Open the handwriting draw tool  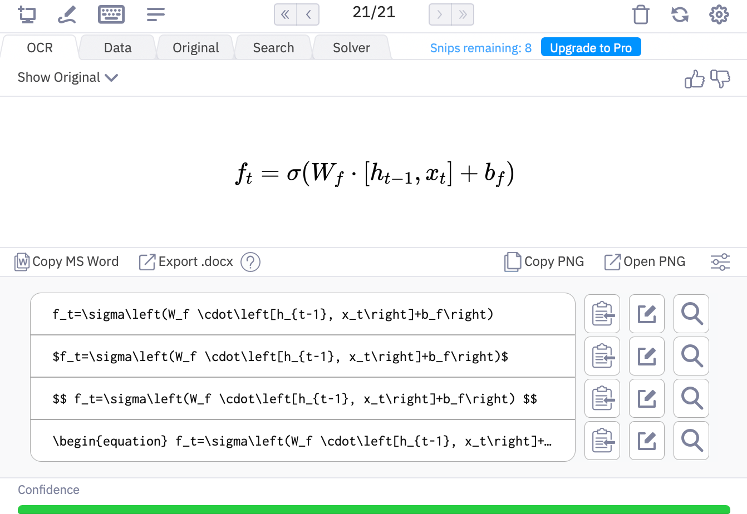[67, 14]
